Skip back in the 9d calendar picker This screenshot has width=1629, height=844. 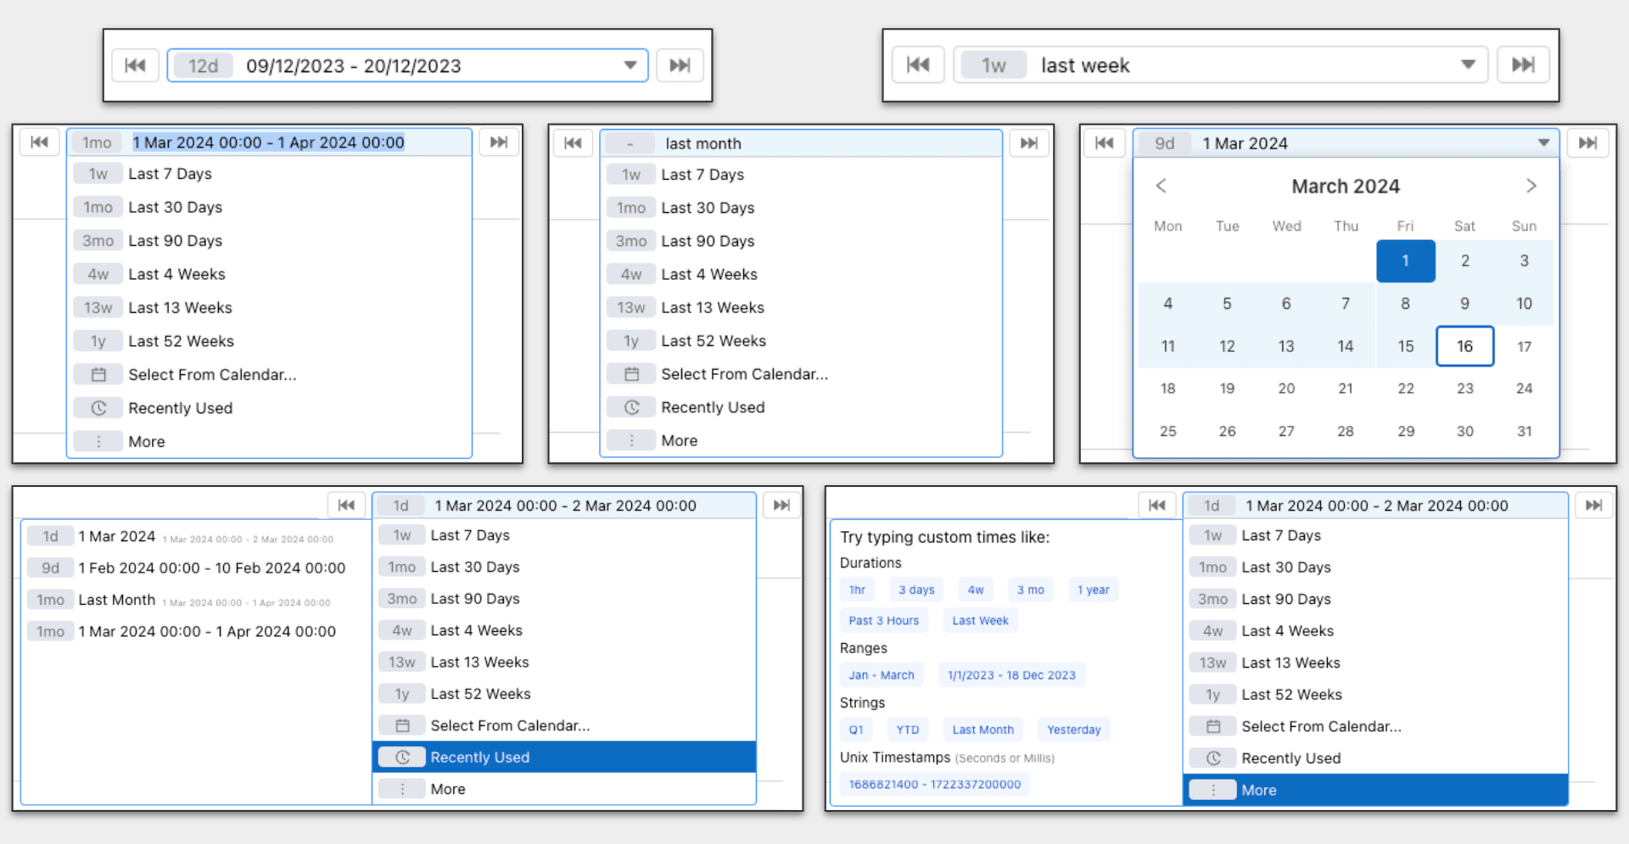coord(1105,143)
